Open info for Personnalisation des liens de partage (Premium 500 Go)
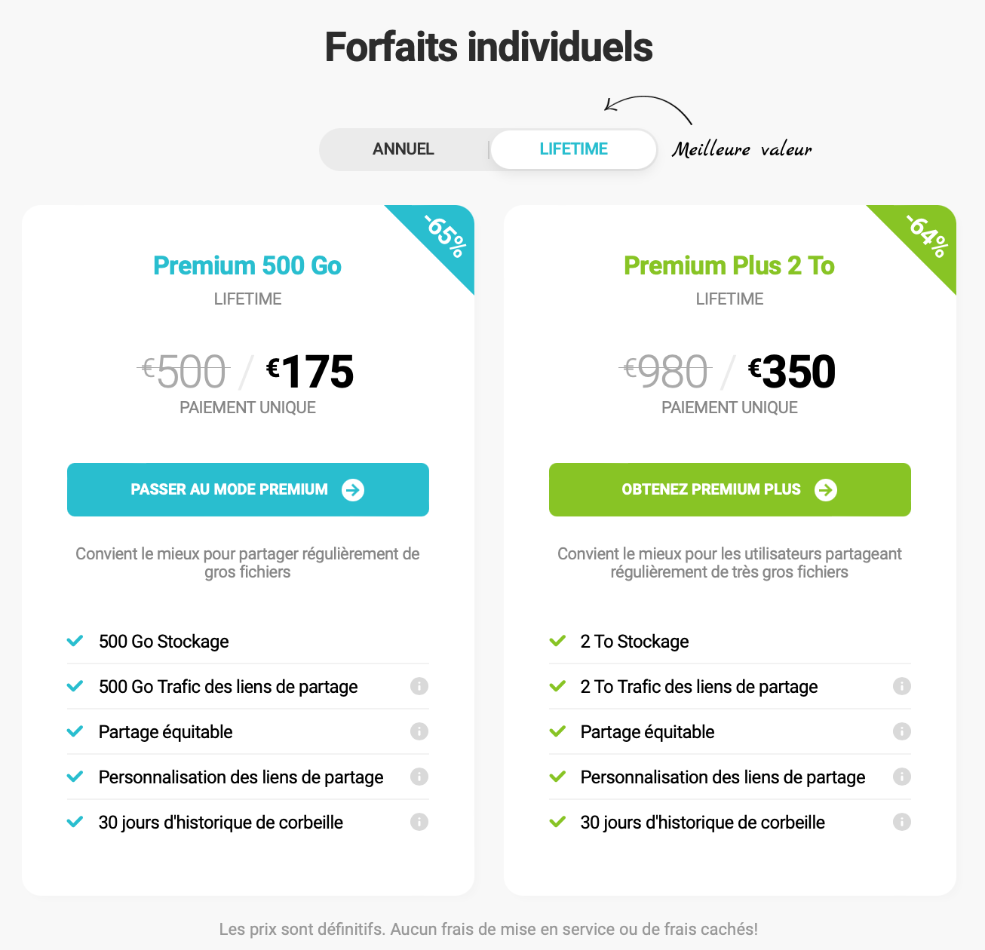The height and width of the screenshot is (950, 985). [419, 777]
